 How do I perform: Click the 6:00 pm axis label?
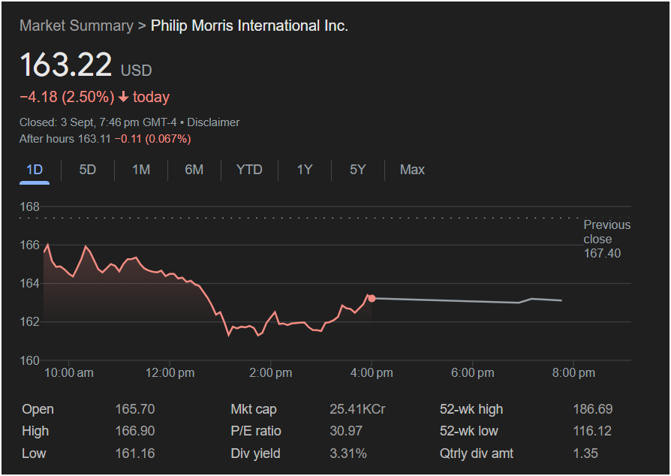472,373
